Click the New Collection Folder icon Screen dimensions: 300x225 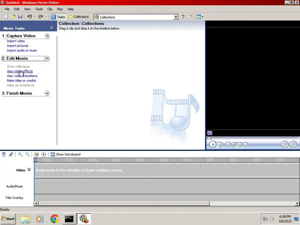(x=190, y=17)
